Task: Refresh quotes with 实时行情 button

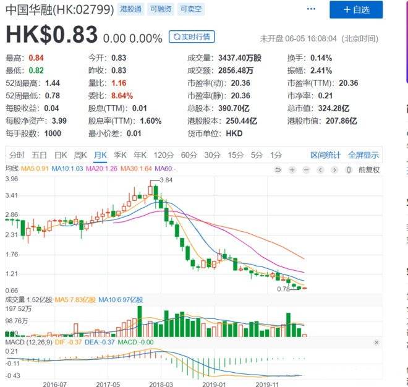Action: (x=192, y=36)
